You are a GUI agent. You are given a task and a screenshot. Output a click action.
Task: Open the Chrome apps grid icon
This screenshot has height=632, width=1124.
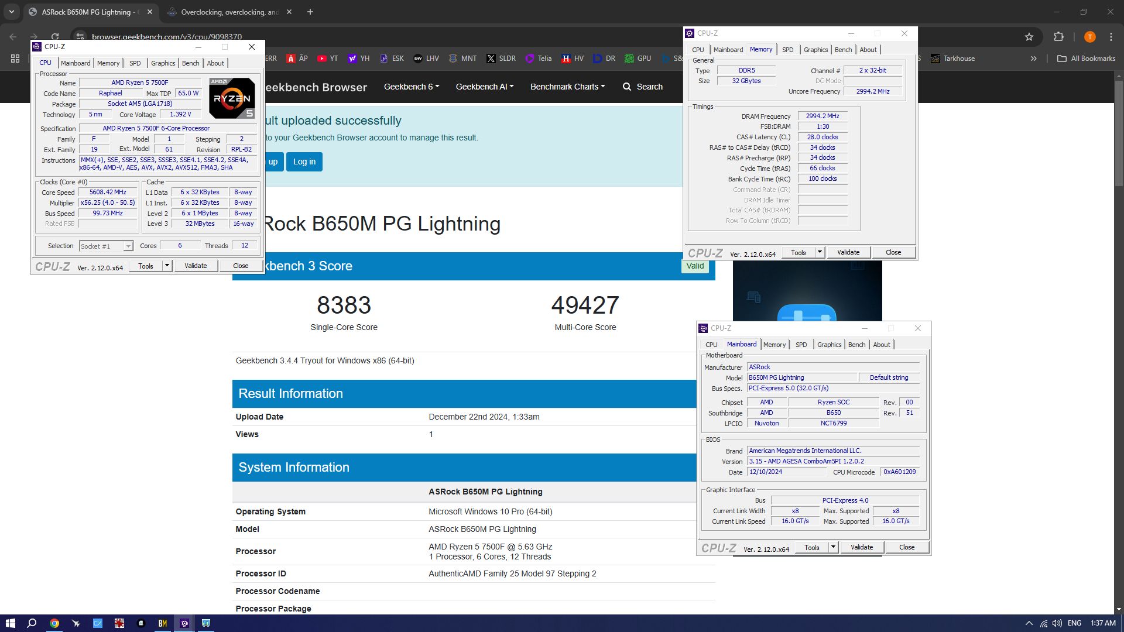15,59
